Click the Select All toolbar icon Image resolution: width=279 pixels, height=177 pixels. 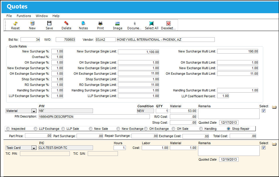[x=151, y=23]
